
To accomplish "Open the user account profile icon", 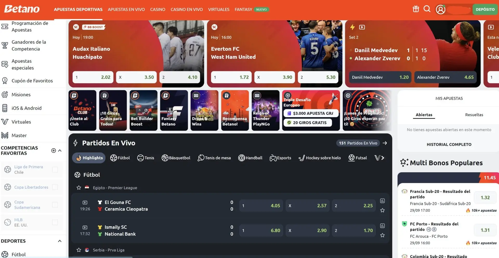I will click(x=441, y=9).
